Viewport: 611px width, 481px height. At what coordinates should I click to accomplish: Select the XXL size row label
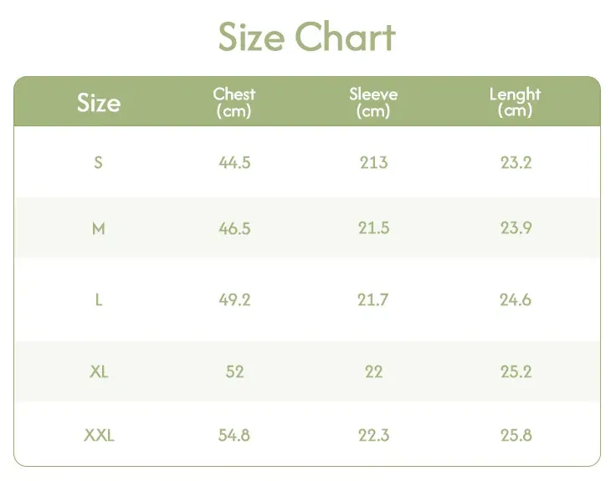point(99,435)
